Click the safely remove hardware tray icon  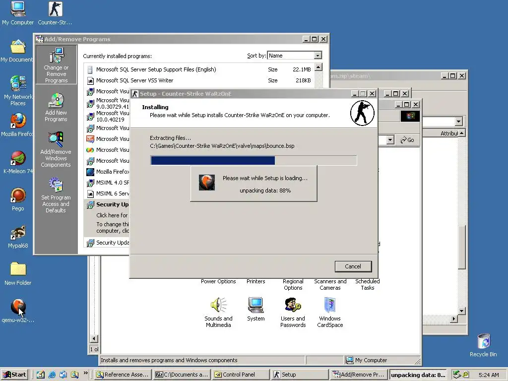click(x=456, y=375)
